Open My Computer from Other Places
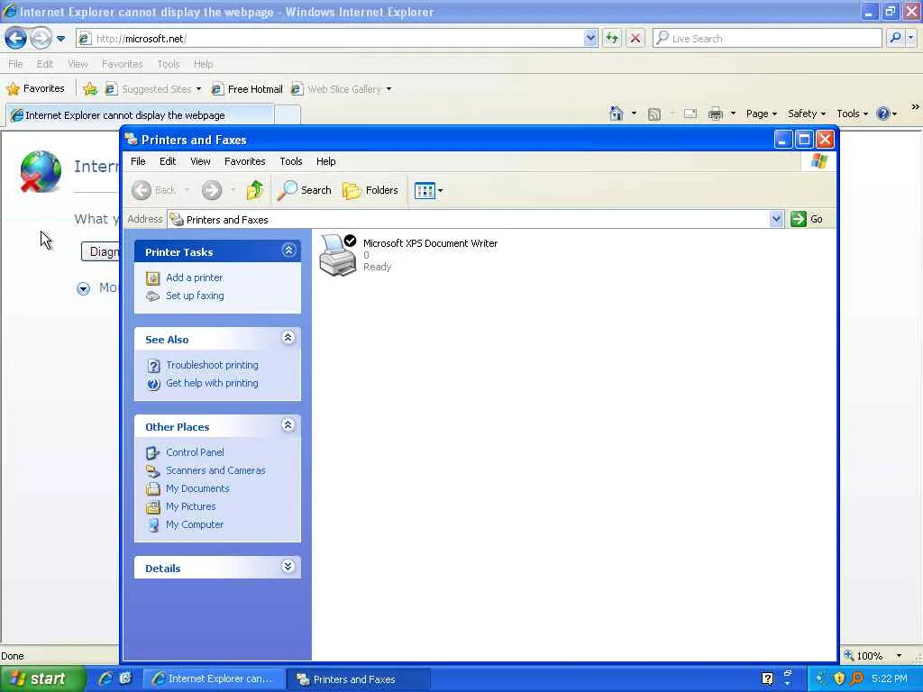Viewport: 923px width, 692px height. [195, 524]
